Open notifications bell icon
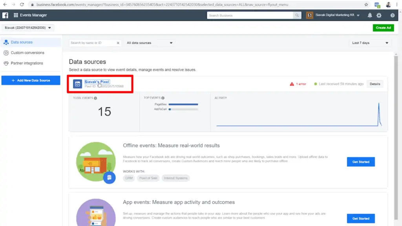 (x=369, y=15)
